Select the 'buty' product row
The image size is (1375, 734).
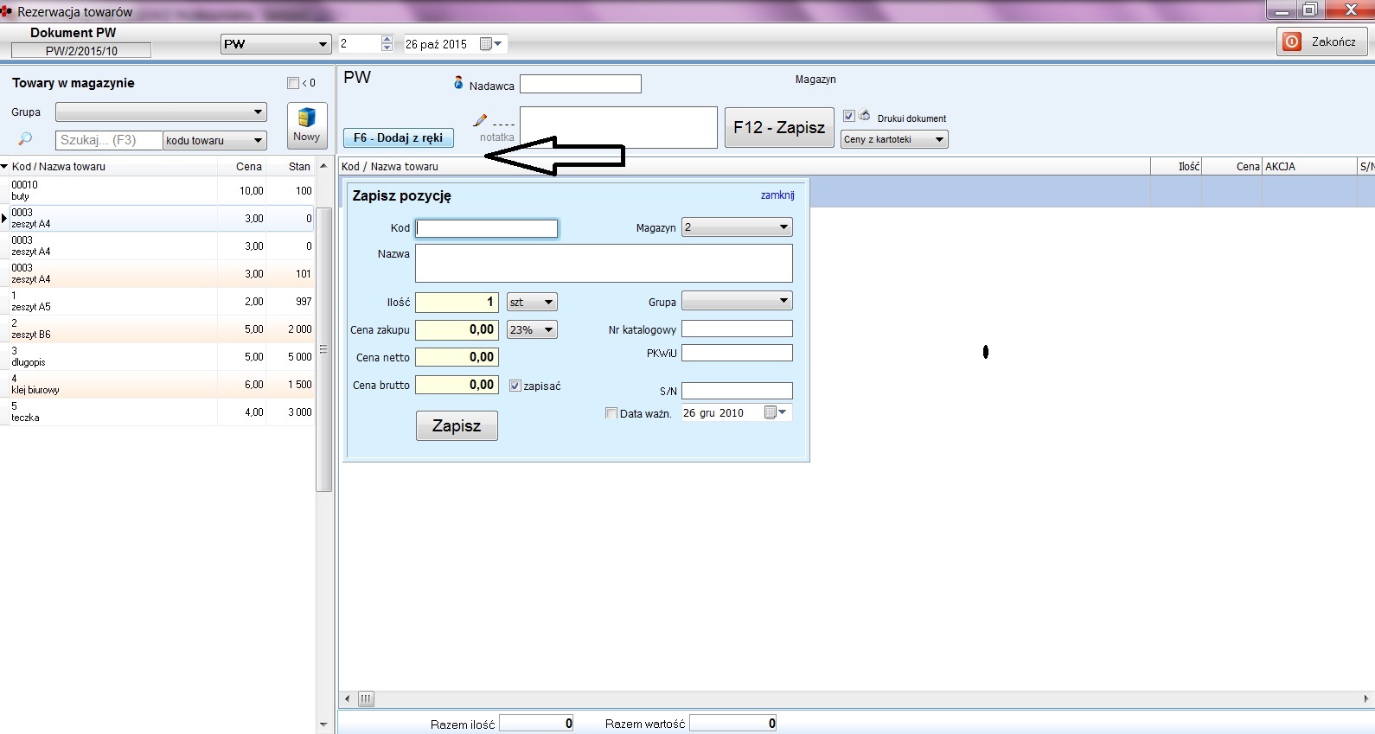pyautogui.click(x=157, y=191)
